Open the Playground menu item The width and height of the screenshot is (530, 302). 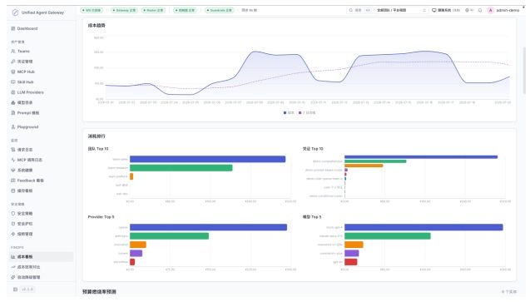42,127
